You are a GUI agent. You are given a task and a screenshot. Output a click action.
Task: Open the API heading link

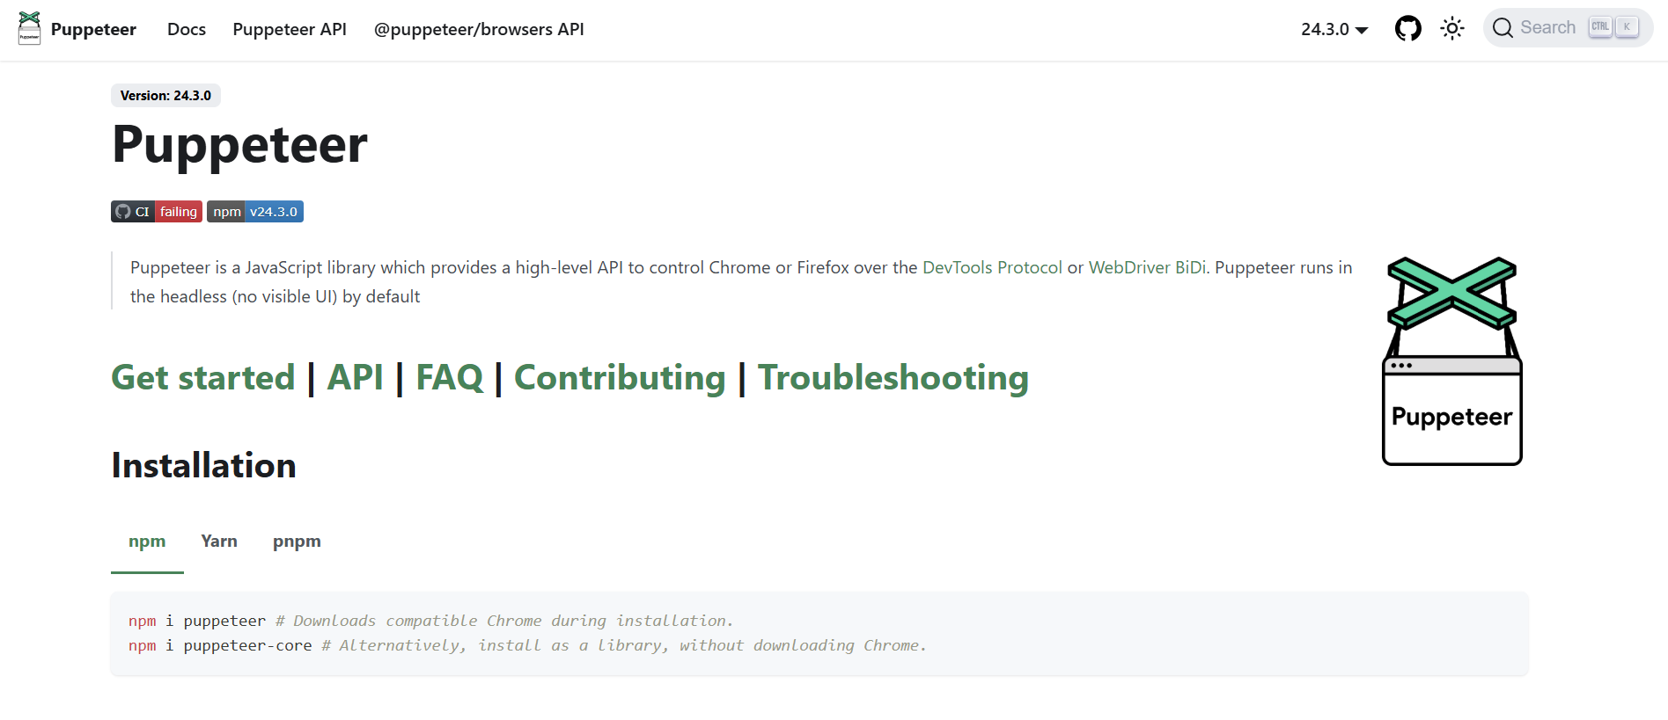pyautogui.click(x=356, y=377)
